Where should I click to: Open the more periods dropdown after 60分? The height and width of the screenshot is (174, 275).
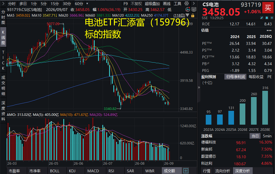coord(87,3)
